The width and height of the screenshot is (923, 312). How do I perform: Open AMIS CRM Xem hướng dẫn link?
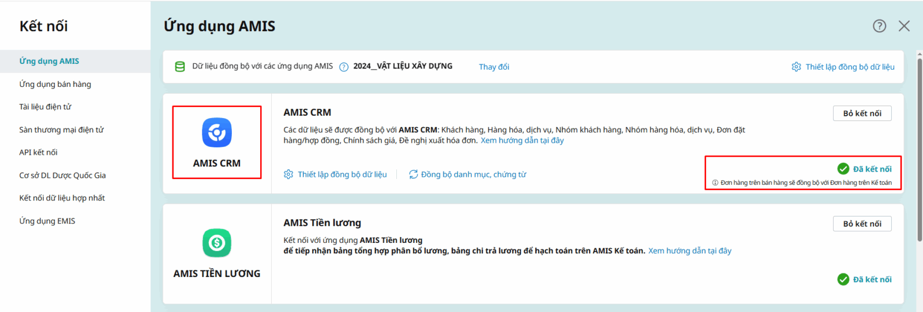522,140
